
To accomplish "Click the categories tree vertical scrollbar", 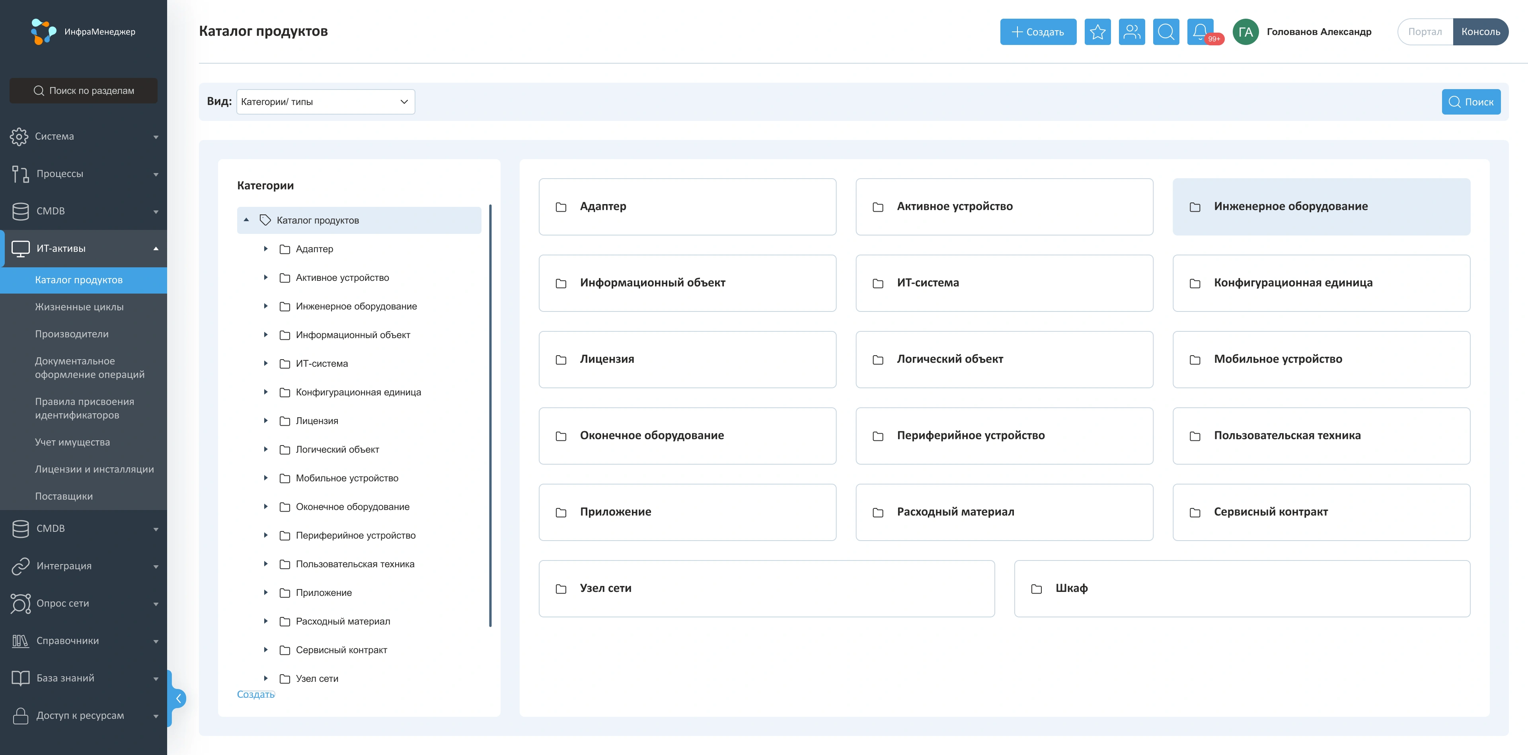I will point(490,415).
